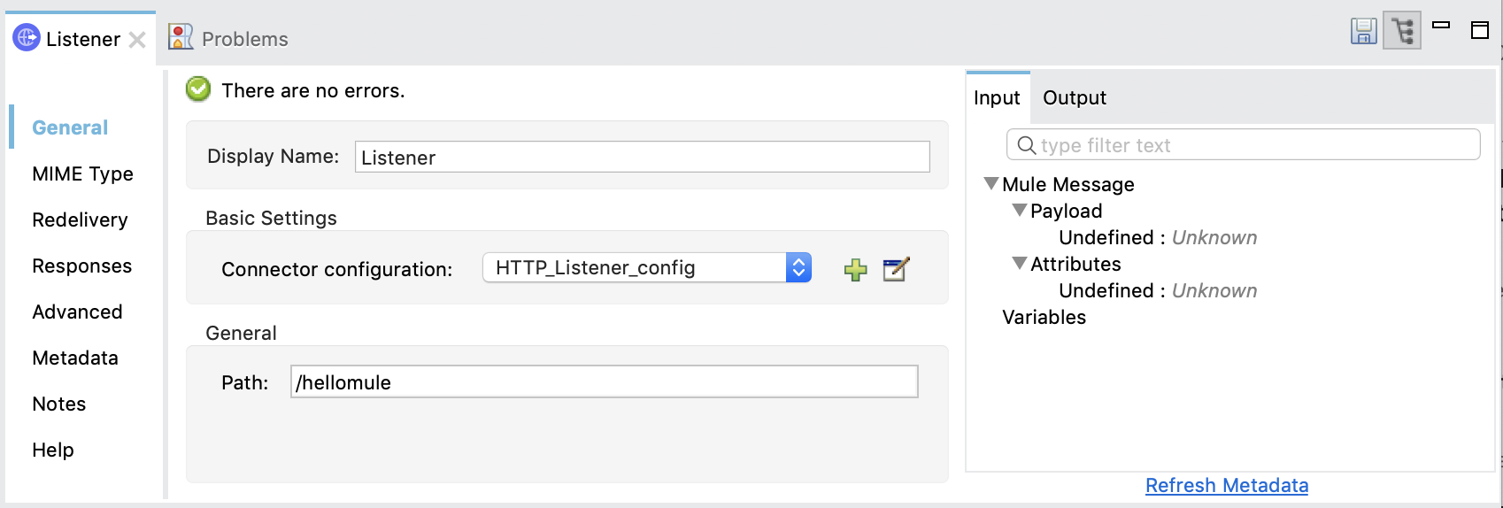Image resolution: width=1503 pixels, height=508 pixels.
Task: Click the Problems tab icon
Action: (181, 37)
